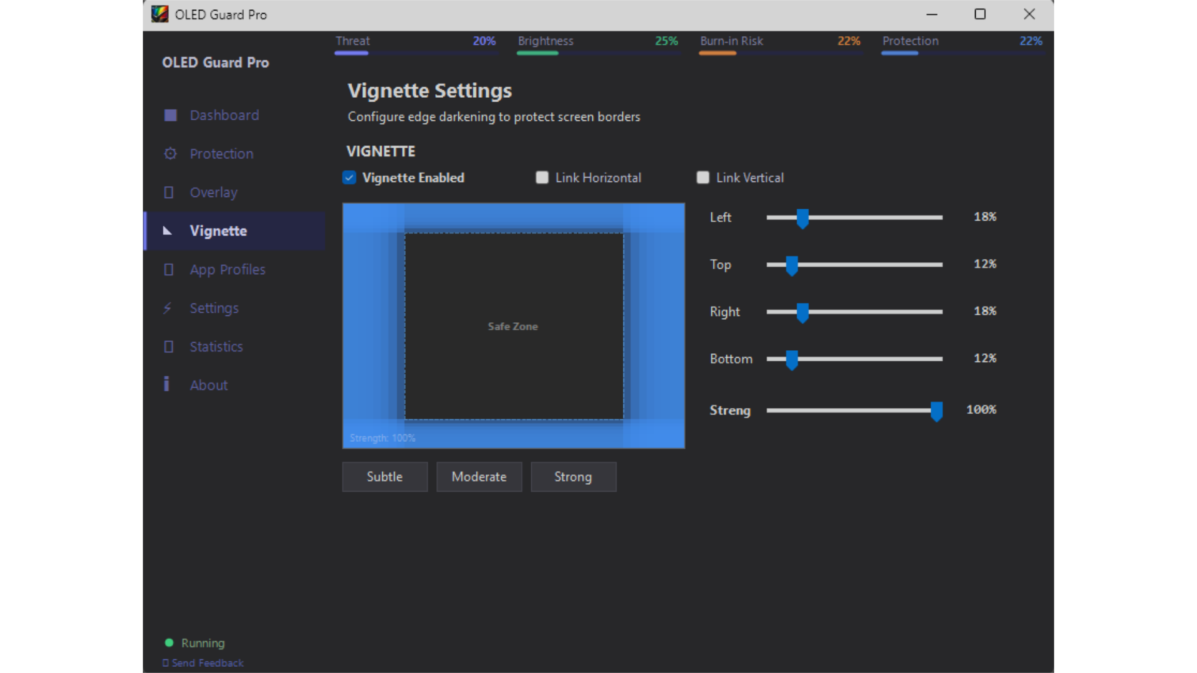1197x673 pixels.
Task: Click the About info icon
Action: (166, 384)
